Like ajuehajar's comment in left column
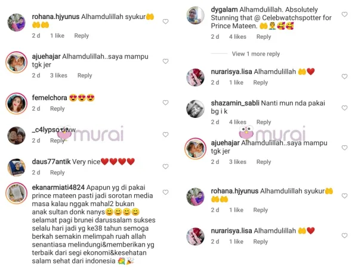 165,61
